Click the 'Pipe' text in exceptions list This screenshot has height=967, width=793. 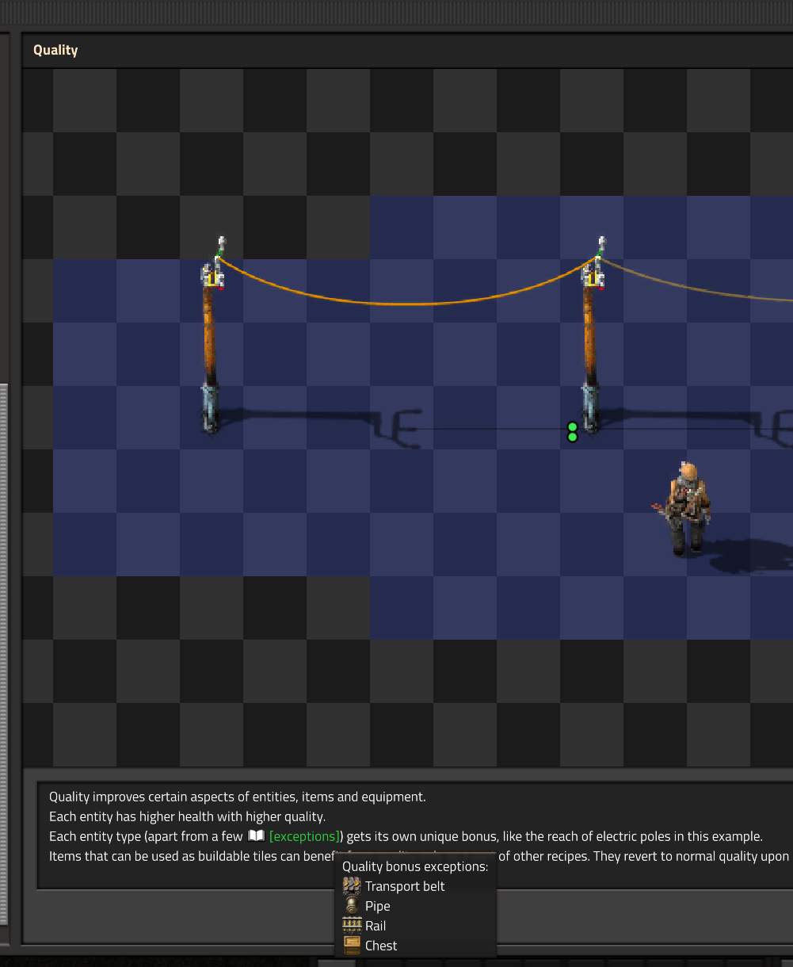[x=378, y=906]
